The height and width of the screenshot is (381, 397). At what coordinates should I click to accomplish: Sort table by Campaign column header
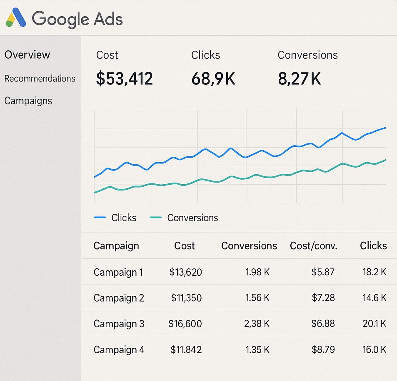[116, 246]
